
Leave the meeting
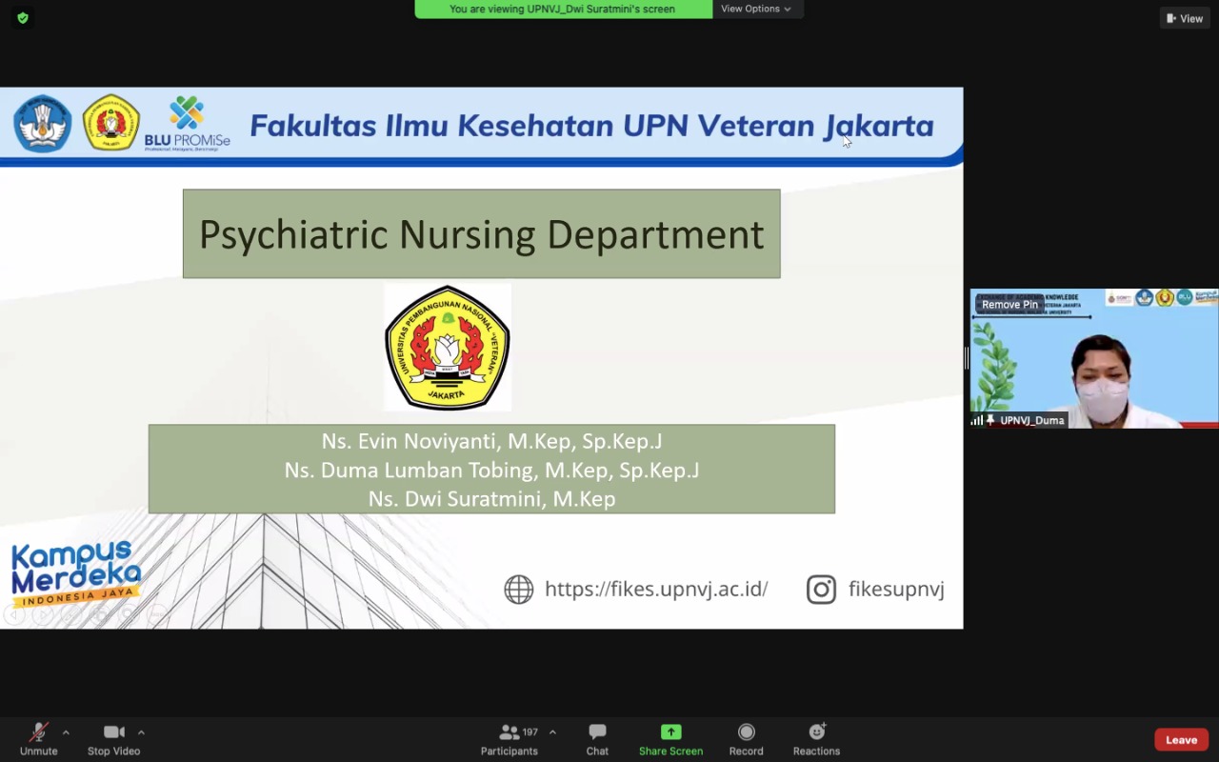click(x=1181, y=740)
